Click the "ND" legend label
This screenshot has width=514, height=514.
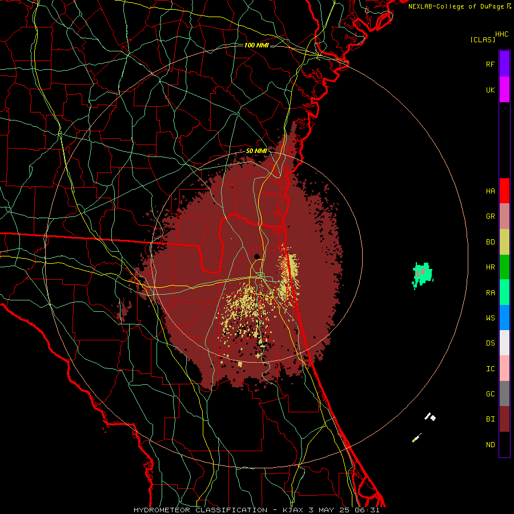(x=490, y=445)
